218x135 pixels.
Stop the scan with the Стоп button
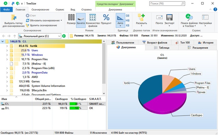pyautogui.click(x=31, y=16)
